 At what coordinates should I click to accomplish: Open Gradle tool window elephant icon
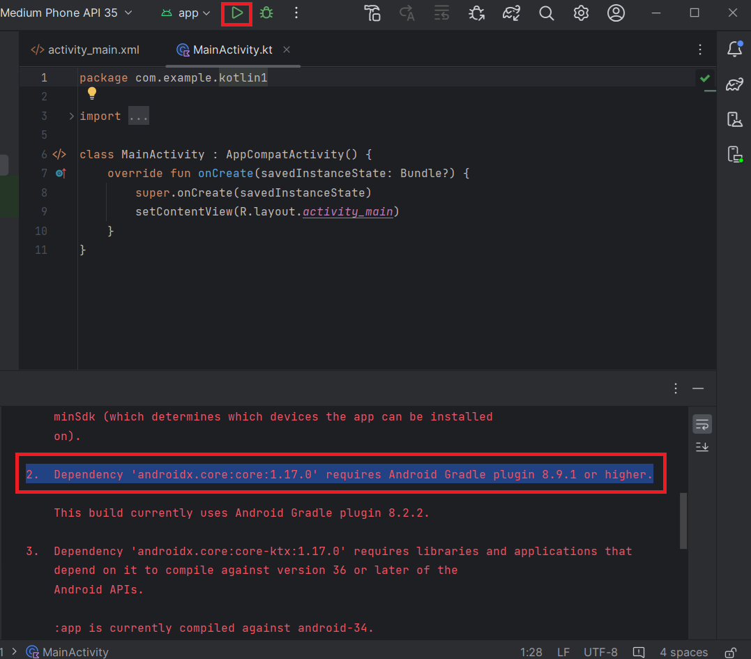(x=734, y=85)
